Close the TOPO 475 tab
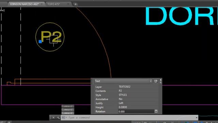Image resolution: width=218 pixels, height=123 pixels. point(68,4)
